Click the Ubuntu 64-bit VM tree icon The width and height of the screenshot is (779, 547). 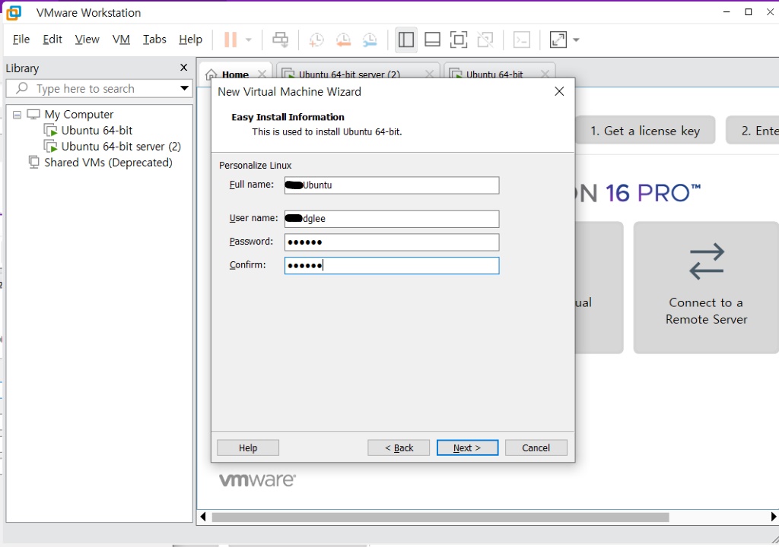[51, 131]
